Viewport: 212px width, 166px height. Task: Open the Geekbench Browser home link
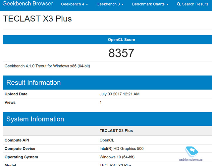tap(28, 4)
